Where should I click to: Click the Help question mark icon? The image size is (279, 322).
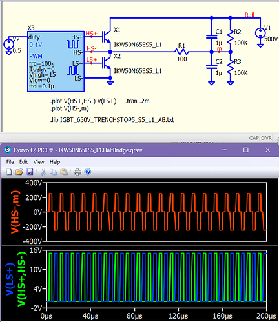coord(88,172)
